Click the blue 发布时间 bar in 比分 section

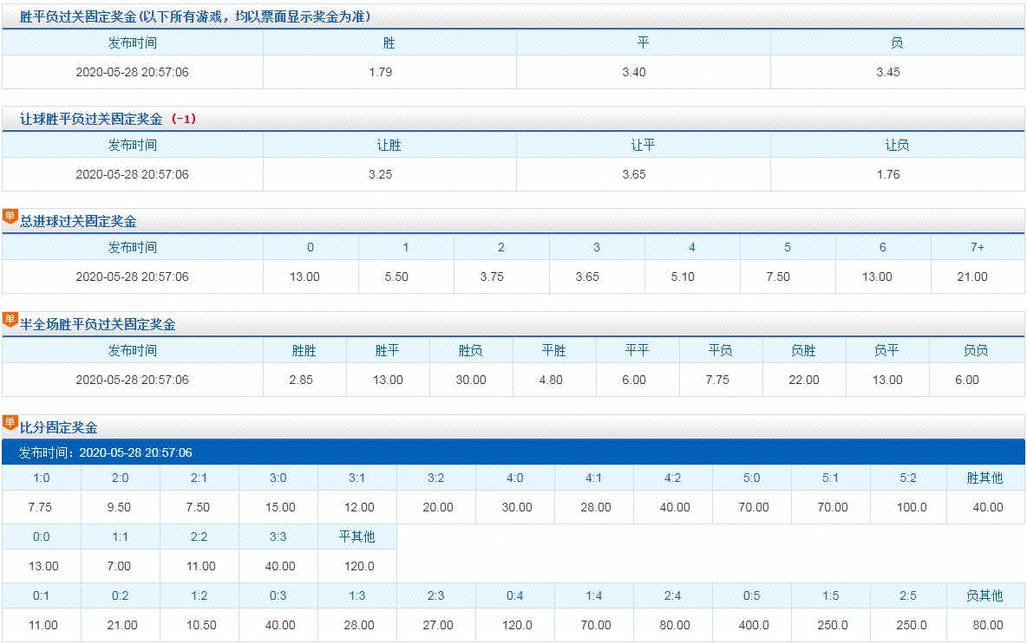[x=513, y=452]
